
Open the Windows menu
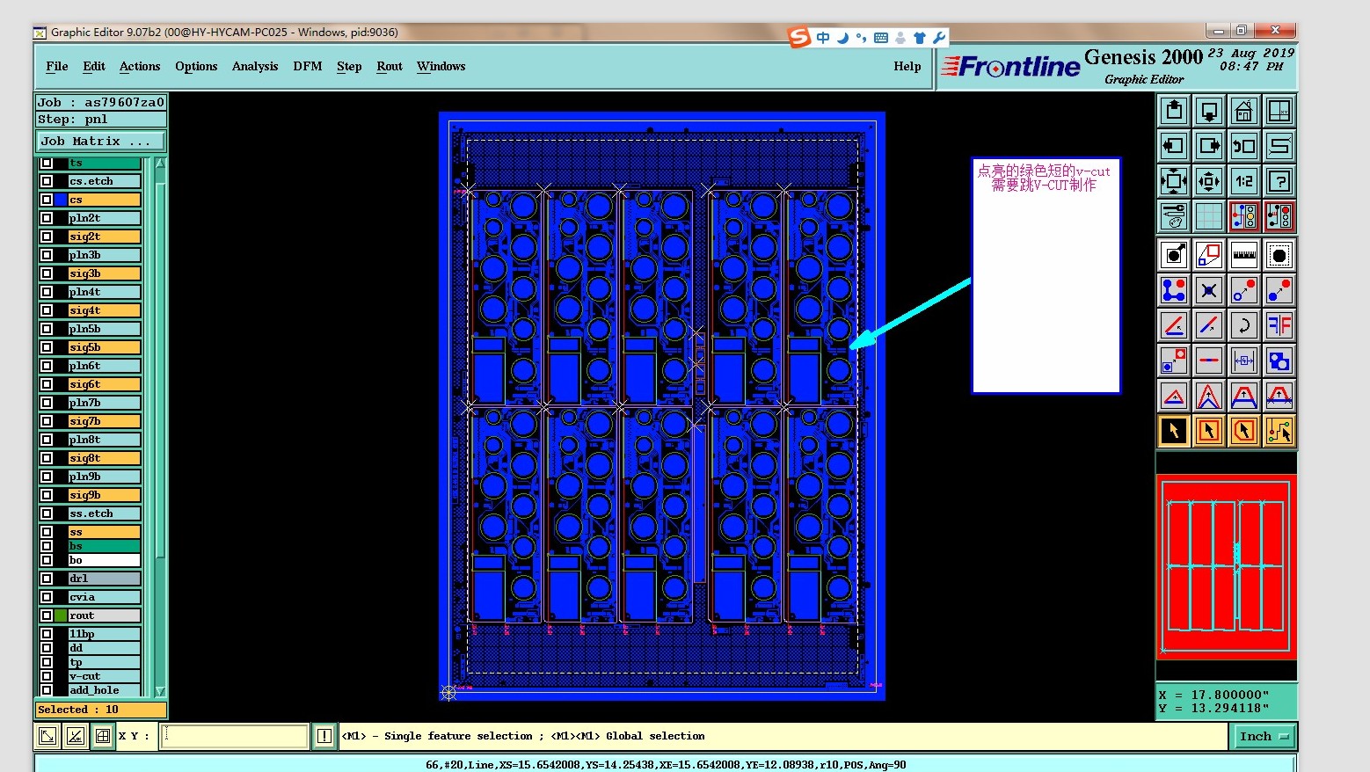[x=441, y=66]
